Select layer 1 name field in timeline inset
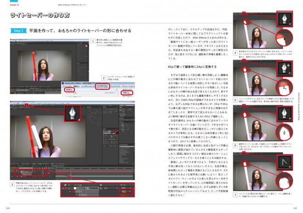Screen dimensions: 303x213 pos(88,188)
